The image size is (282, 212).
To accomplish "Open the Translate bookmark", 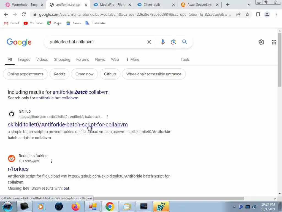I will pos(95,23).
